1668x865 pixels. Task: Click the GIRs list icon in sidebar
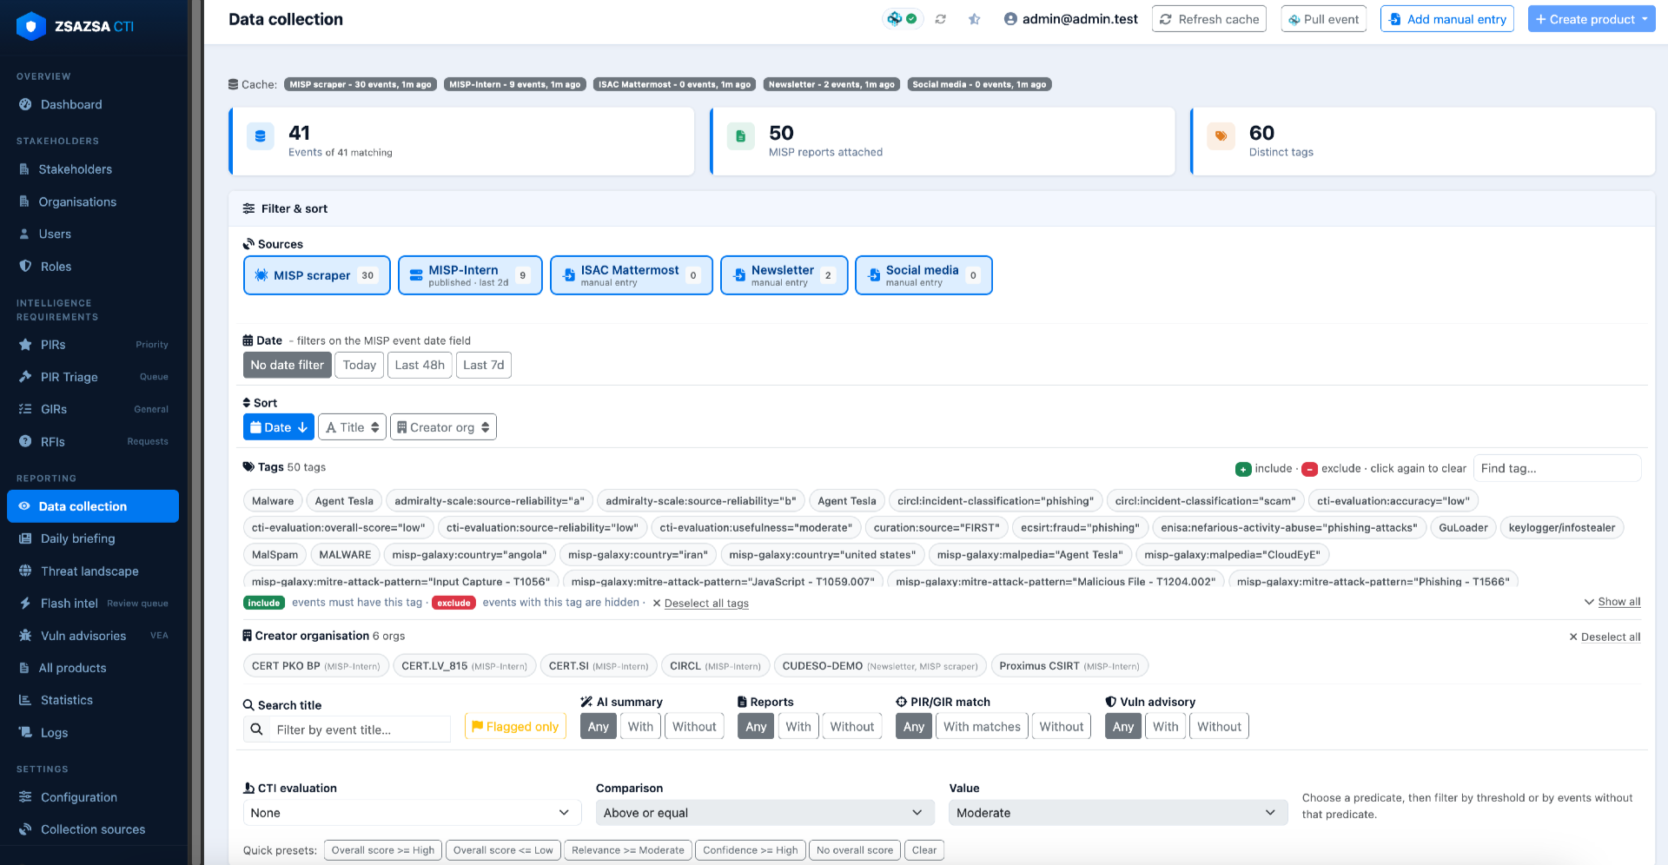[25, 409]
